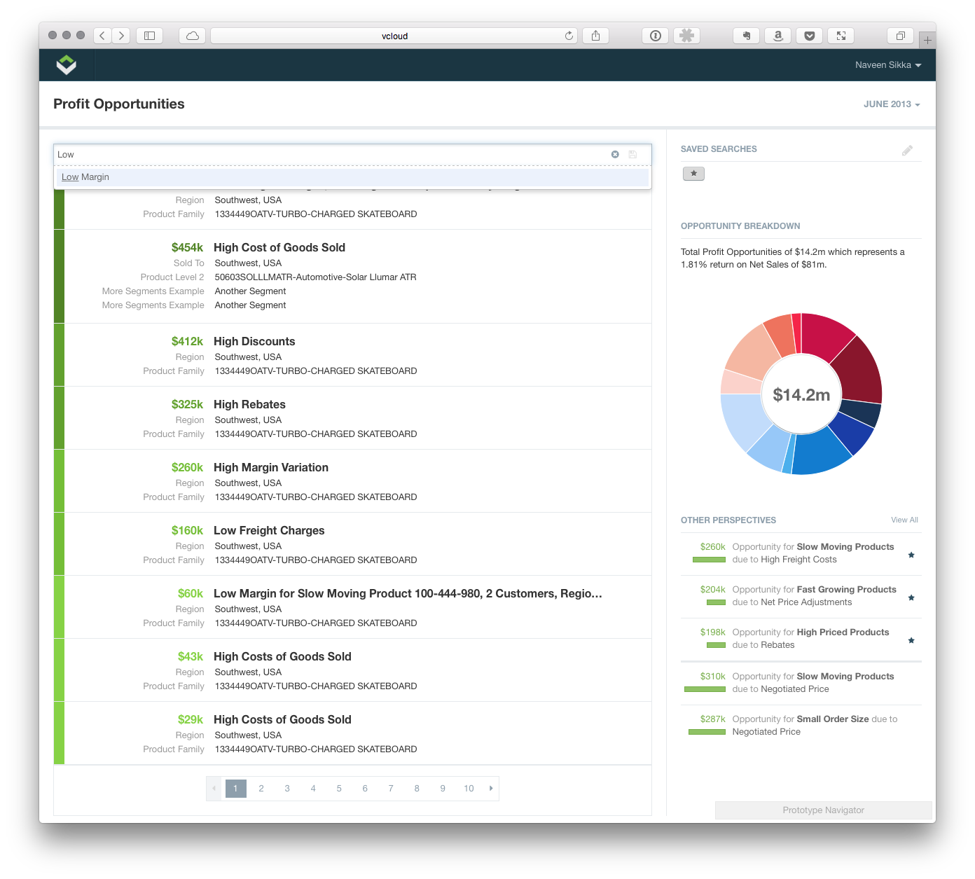Toggle star for Fast Growing Products opportunity
The width and height of the screenshot is (975, 879).
pos(911,597)
